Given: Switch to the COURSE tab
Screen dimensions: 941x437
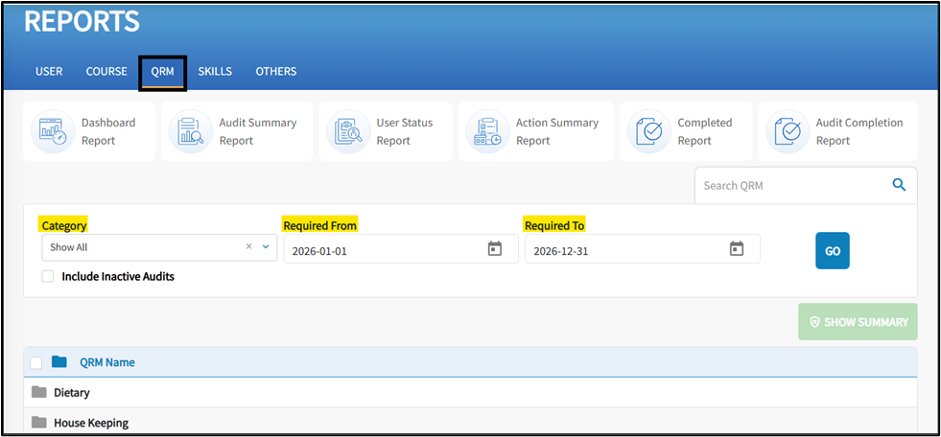Looking at the screenshot, I should (x=106, y=72).
